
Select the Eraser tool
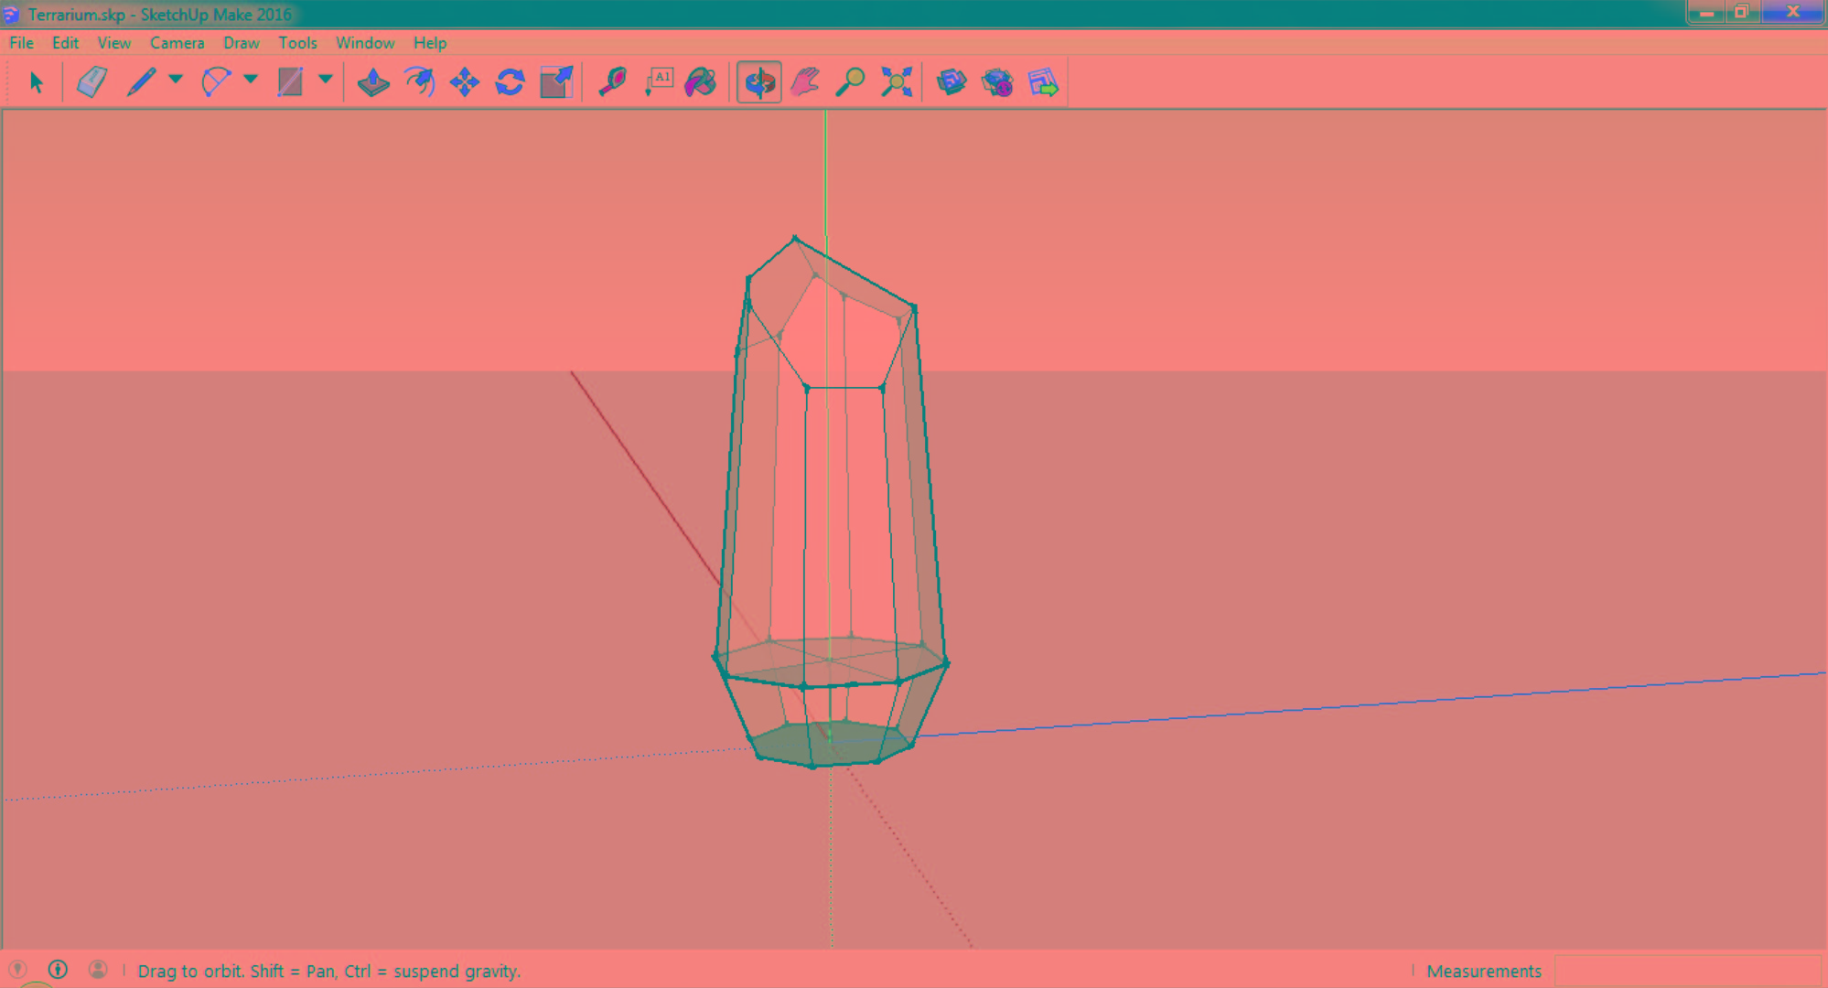pyautogui.click(x=92, y=82)
